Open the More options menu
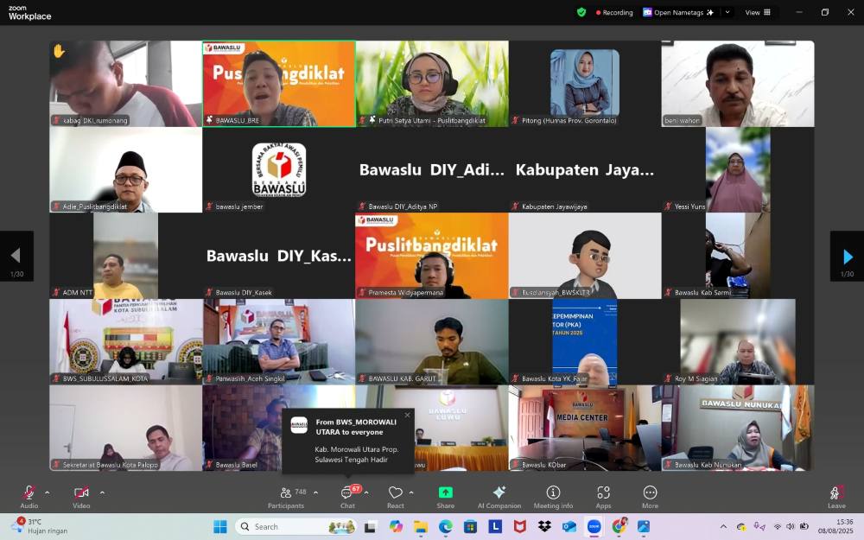Image resolution: width=864 pixels, height=540 pixels. point(650,497)
